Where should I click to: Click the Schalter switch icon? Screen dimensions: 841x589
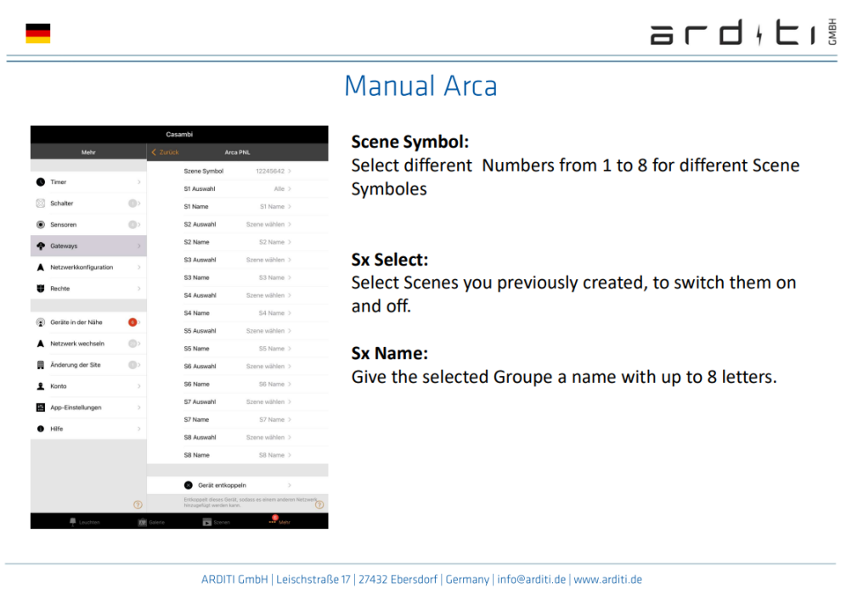(41, 204)
